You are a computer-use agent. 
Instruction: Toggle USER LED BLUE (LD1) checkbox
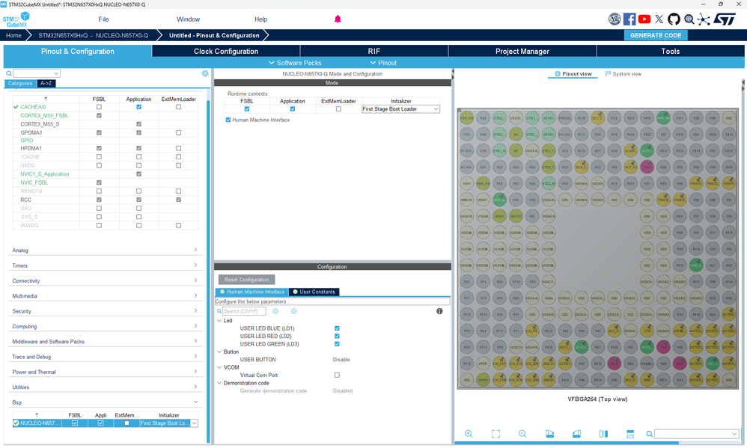pyautogui.click(x=337, y=328)
